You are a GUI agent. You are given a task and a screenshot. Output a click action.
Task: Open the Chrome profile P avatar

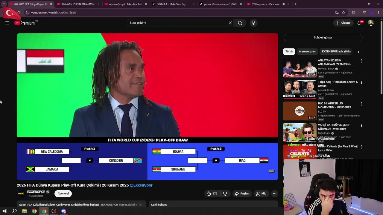pos(371,13)
